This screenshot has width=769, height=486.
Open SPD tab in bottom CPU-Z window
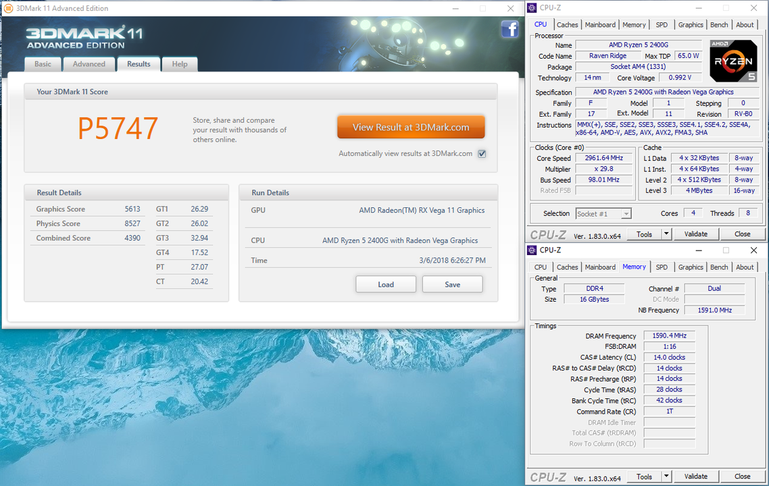point(662,267)
